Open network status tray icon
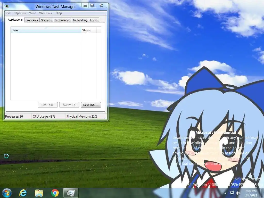Image resolution: width=264 pixels, height=198 pixels. pos(232,193)
